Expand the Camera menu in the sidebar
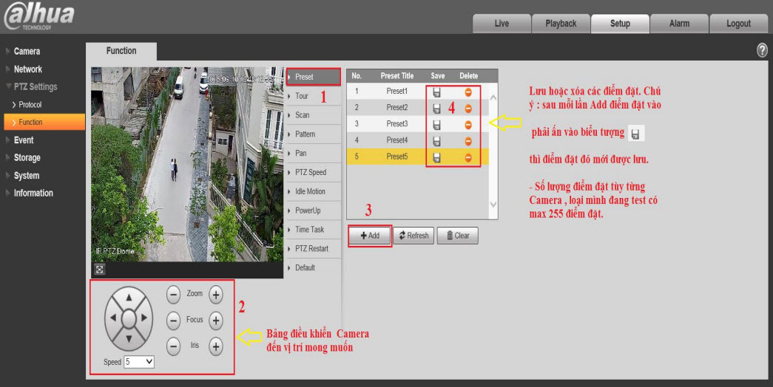The image size is (773, 387). [x=27, y=51]
